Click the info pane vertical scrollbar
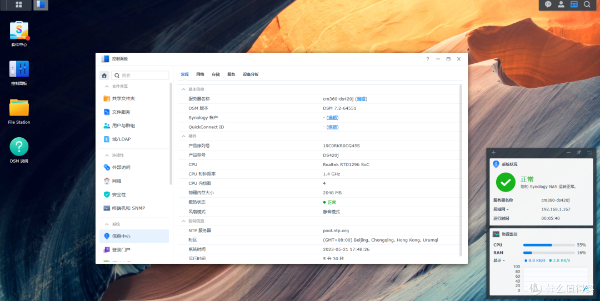This screenshot has width=600, height=301. click(461, 170)
